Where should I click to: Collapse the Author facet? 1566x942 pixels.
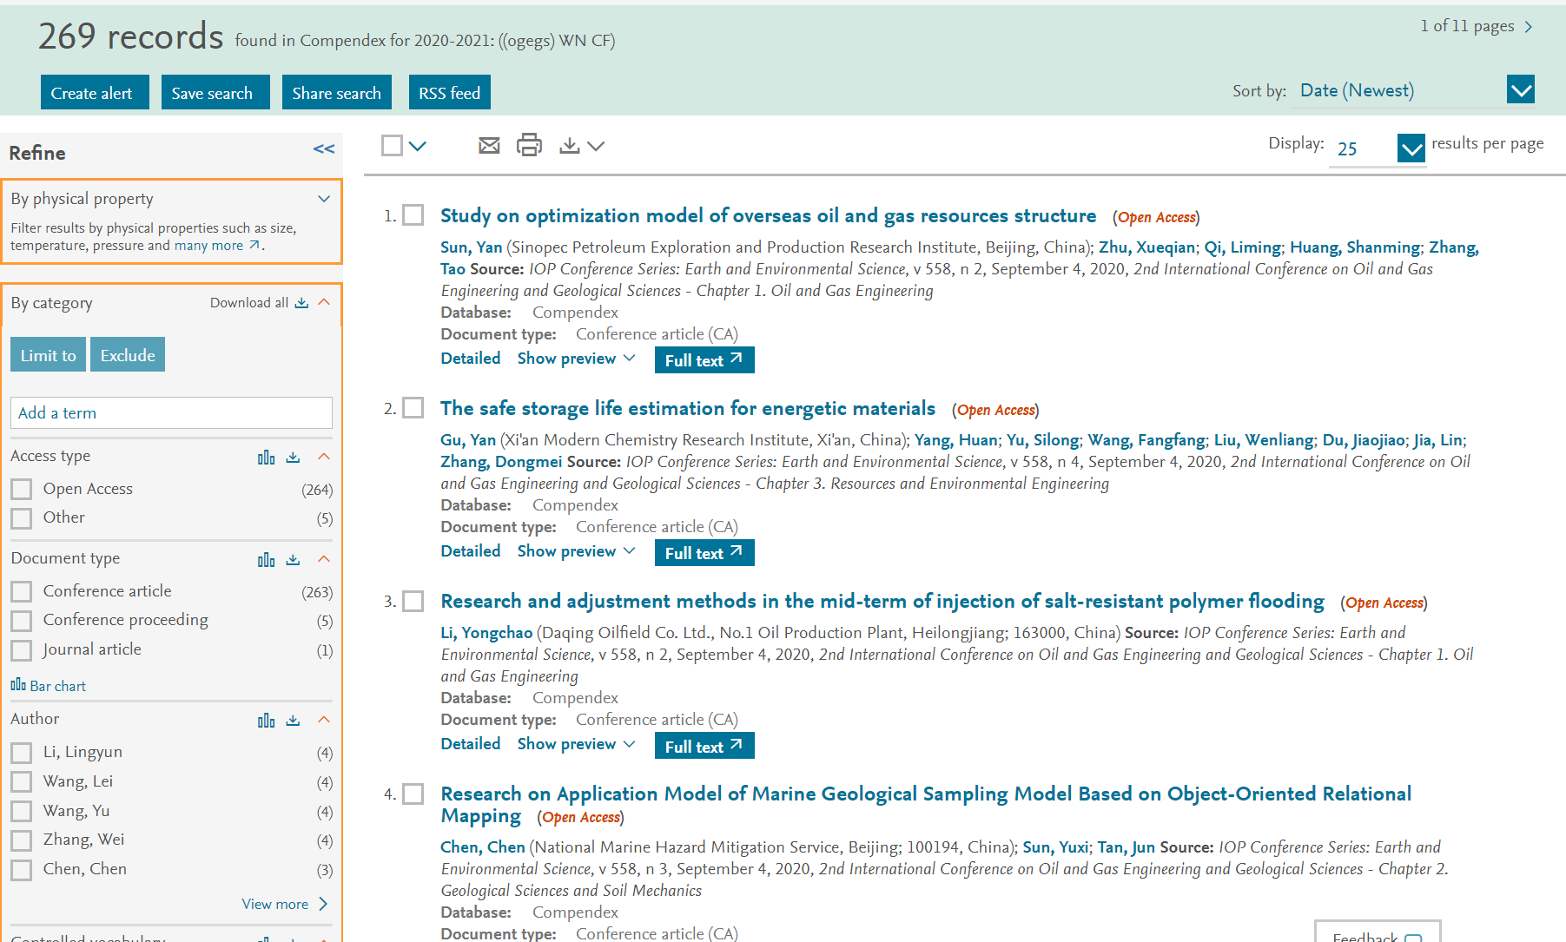point(325,720)
